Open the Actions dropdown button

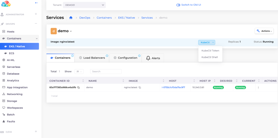point(264,31)
